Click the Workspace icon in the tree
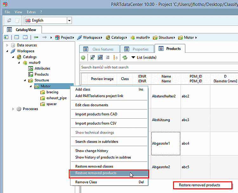Screen dimensions: 238x193 13,51
